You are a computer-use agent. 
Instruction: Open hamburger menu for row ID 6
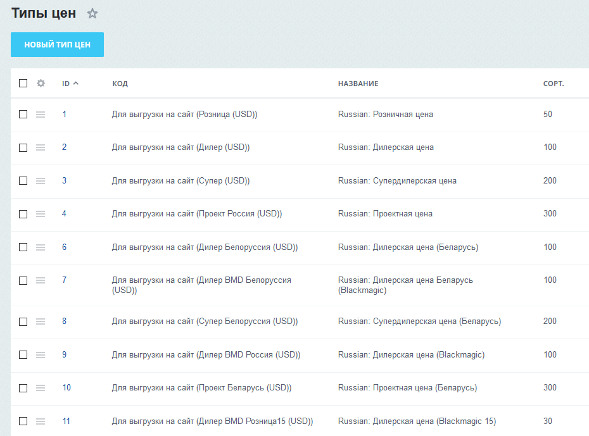pyautogui.click(x=41, y=247)
